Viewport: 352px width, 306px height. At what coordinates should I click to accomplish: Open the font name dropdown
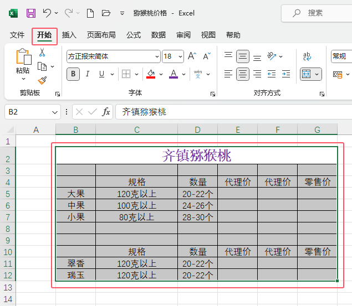pos(157,56)
